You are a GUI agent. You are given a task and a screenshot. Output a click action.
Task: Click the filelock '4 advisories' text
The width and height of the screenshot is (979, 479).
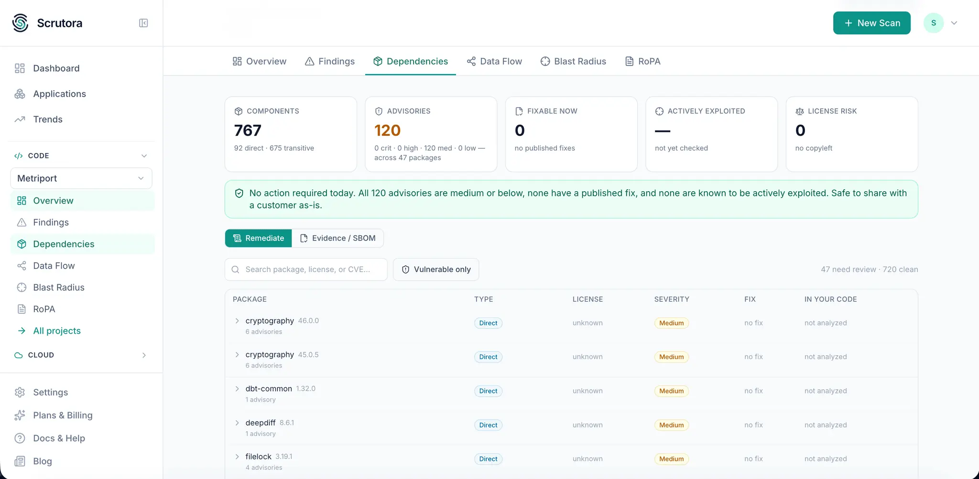click(264, 468)
